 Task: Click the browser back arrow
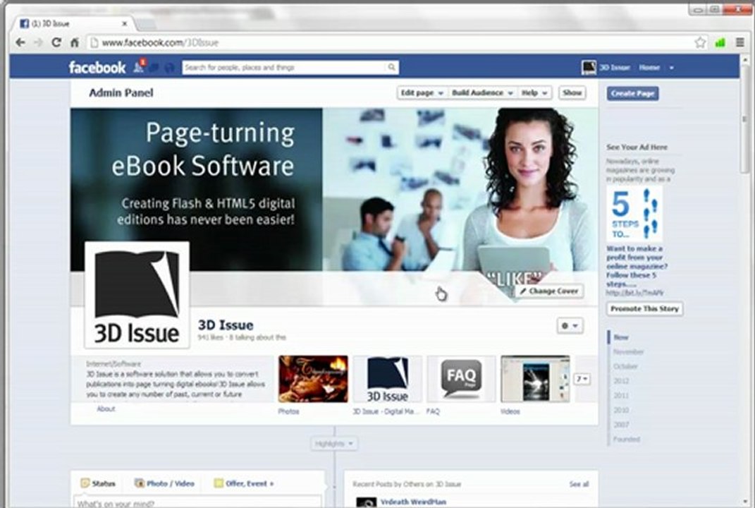click(20, 43)
